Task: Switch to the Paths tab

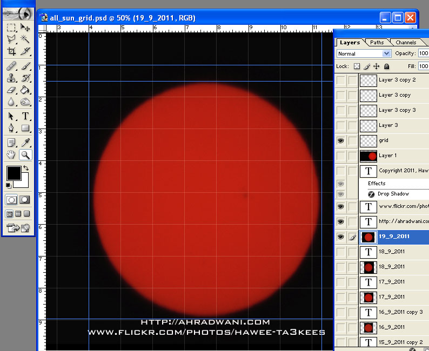Action: point(377,42)
